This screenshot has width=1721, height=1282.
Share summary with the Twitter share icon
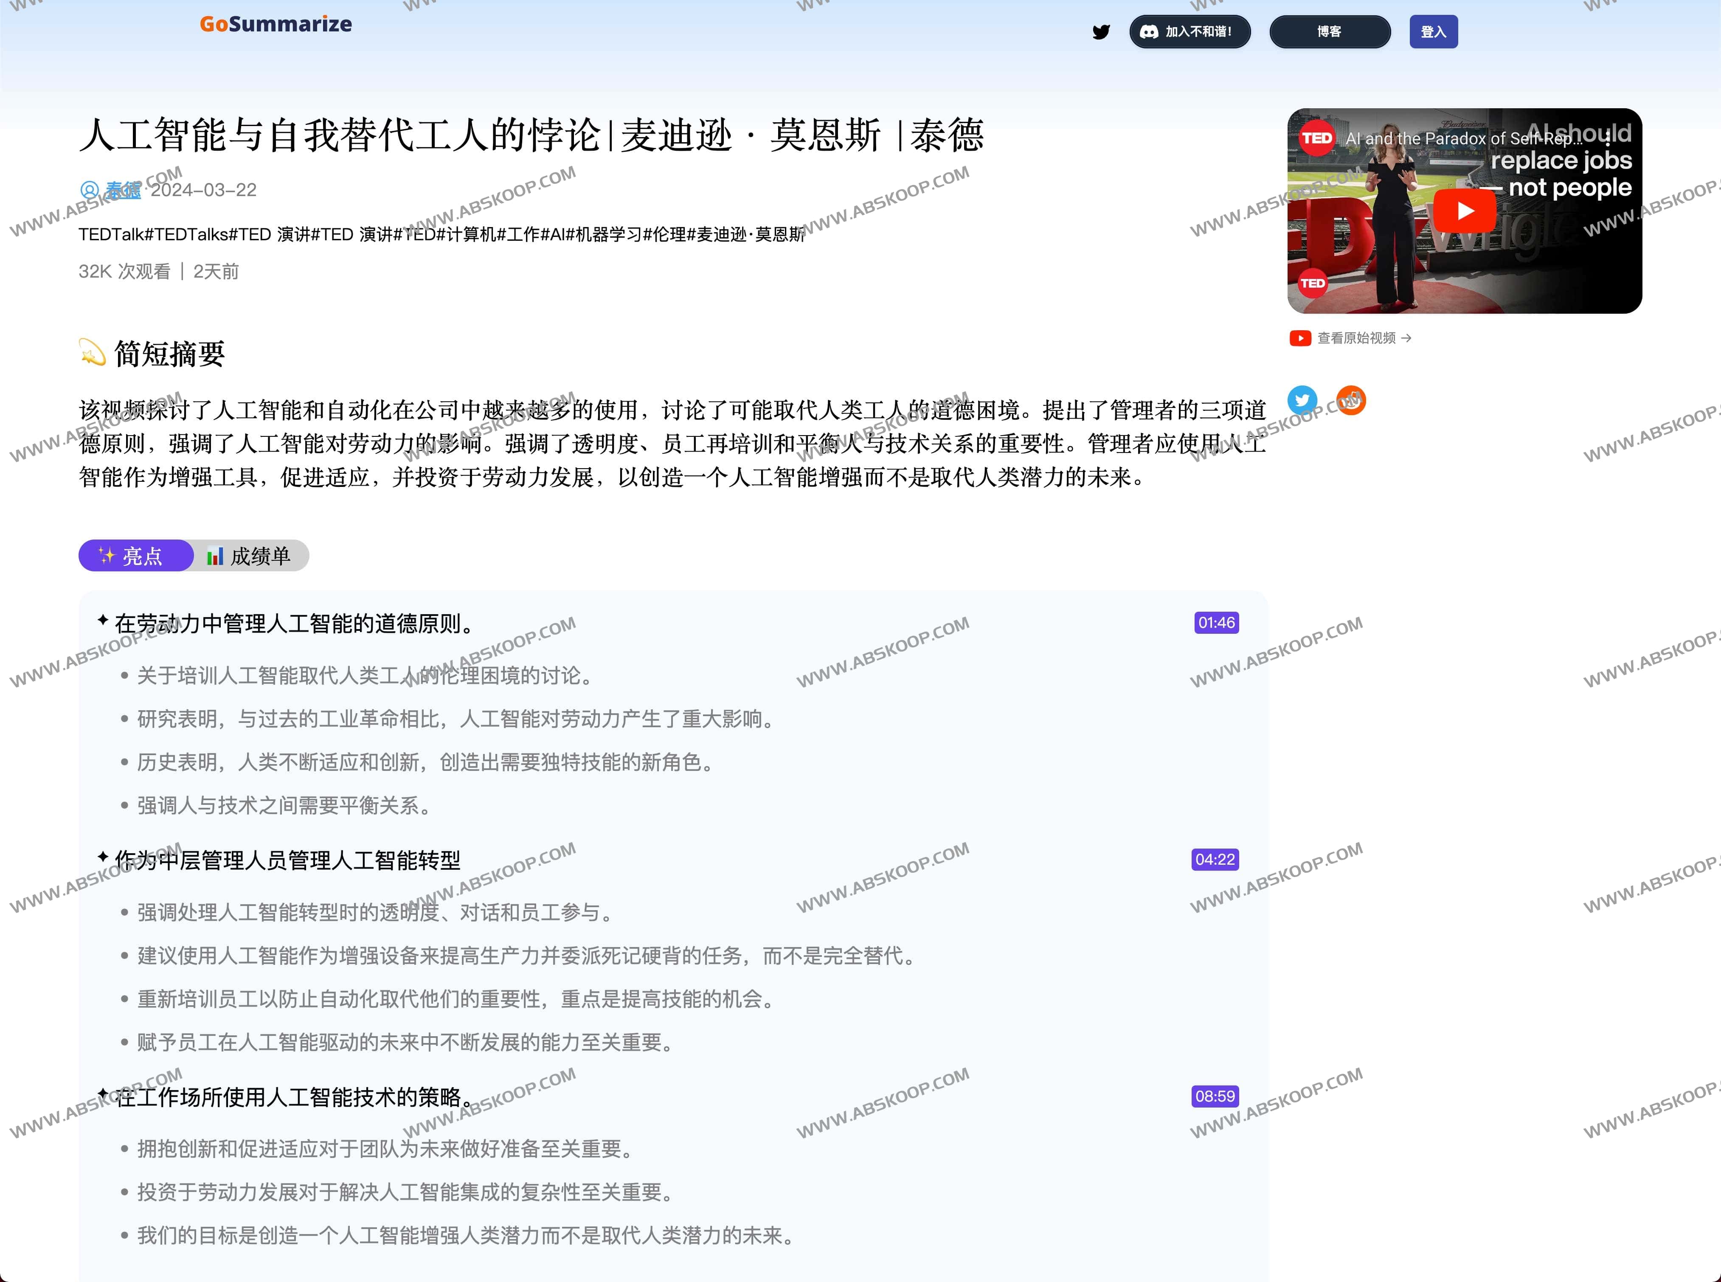click(1302, 399)
